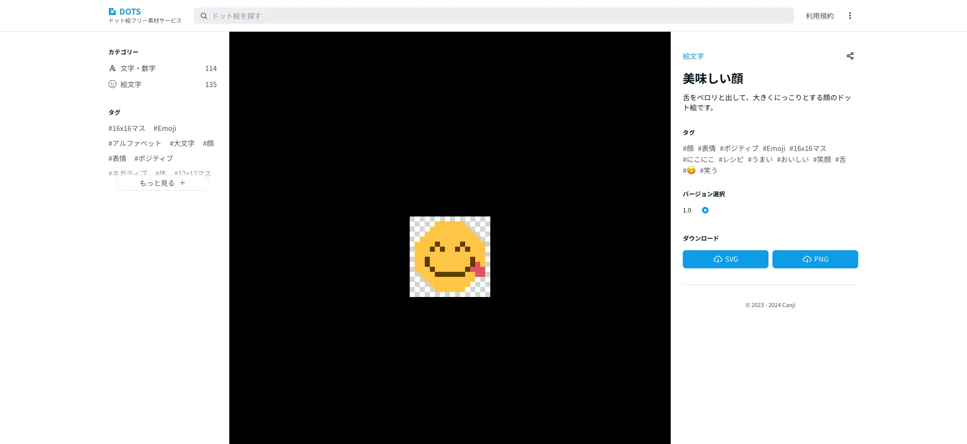Image resolution: width=967 pixels, height=444 pixels.
Task: Open the 絵文字 category in sidebar
Action: coord(162,84)
